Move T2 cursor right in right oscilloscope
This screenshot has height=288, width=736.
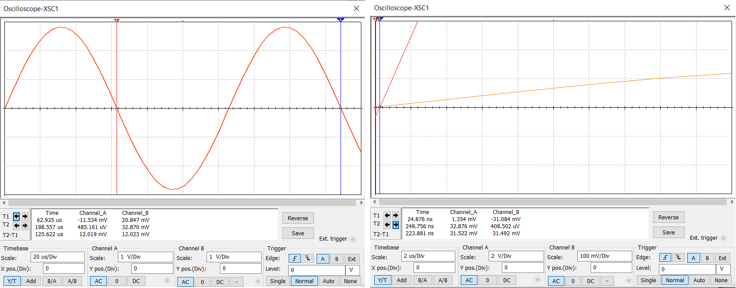pyautogui.click(x=395, y=225)
